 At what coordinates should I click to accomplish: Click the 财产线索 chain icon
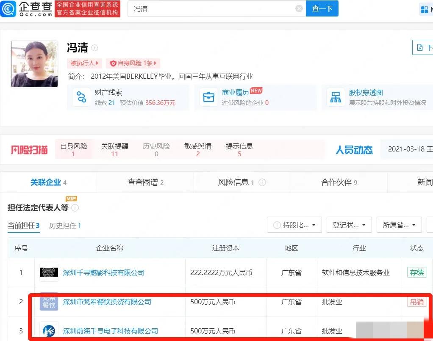[x=81, y=97]
